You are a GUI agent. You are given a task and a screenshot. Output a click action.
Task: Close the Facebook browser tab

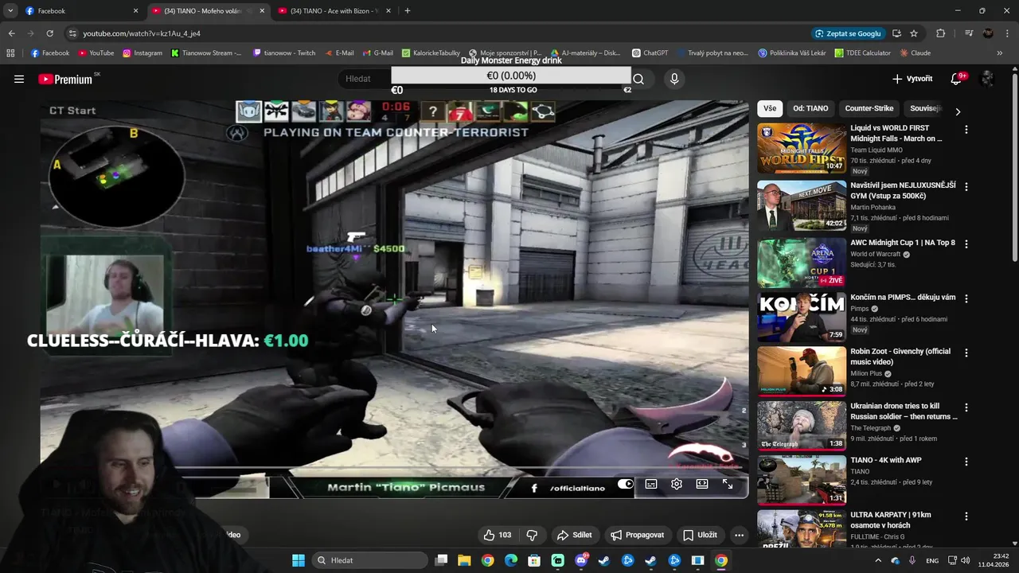pyautogui.click(x=135, y=11)
